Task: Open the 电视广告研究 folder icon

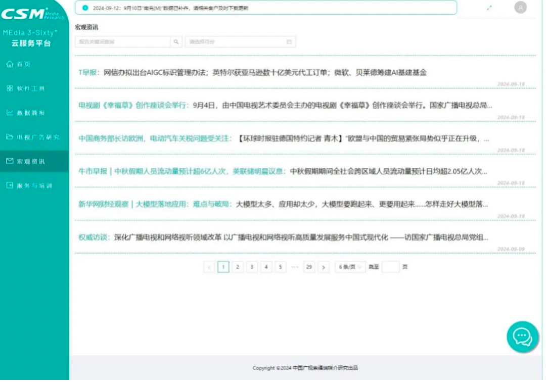Action: pyautogui.click(x=10, y=137)
